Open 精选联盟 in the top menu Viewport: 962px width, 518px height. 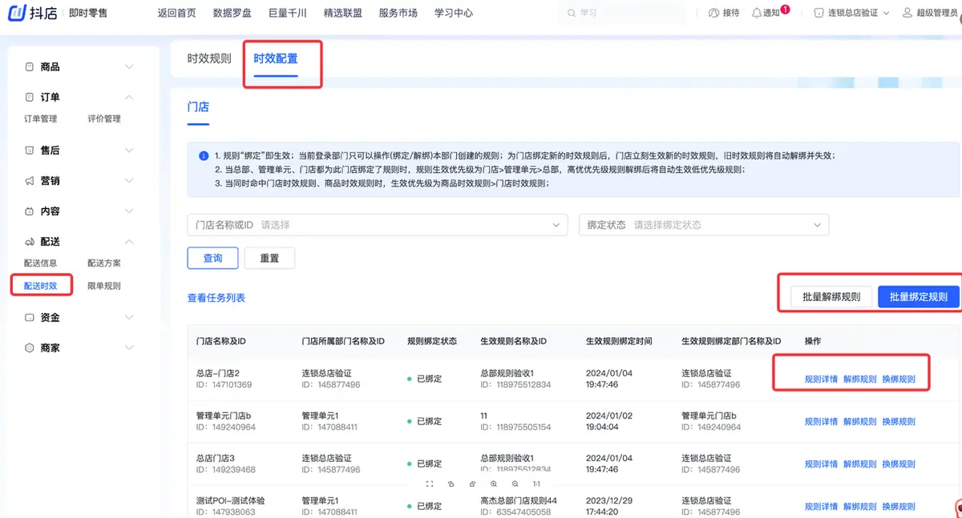point(343,13)
